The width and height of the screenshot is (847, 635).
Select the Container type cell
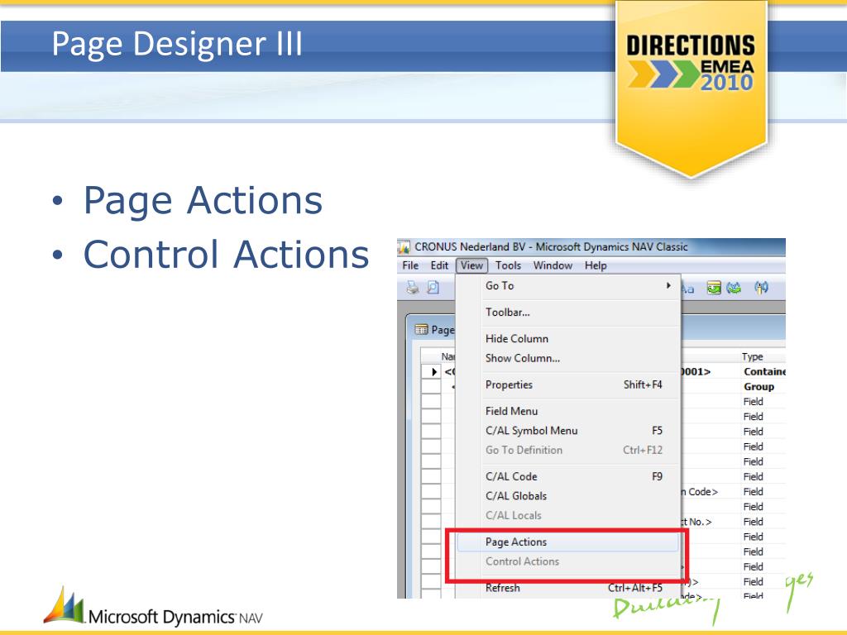[763, 371]
